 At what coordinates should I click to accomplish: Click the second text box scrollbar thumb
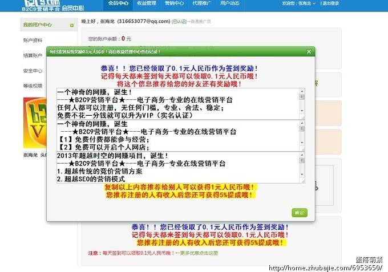pos(302,128)
